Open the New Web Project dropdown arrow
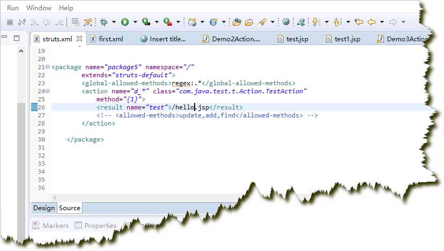444x251 pixels. click(x=202, y=22)
